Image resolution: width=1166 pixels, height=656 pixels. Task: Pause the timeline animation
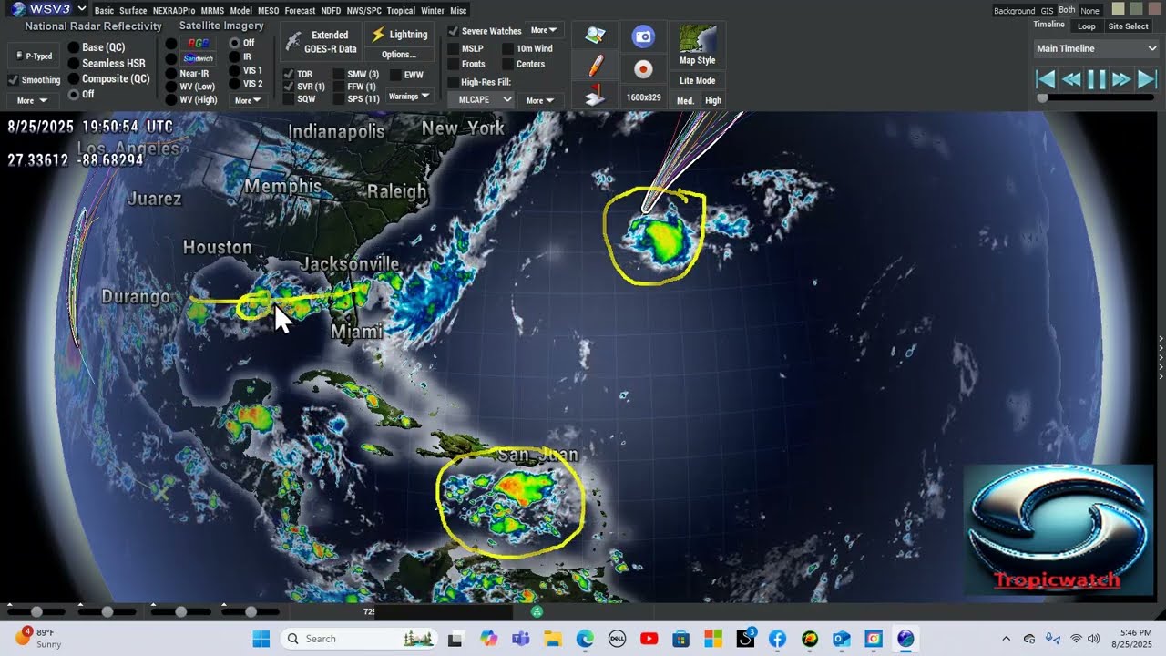coord(1097,79)
